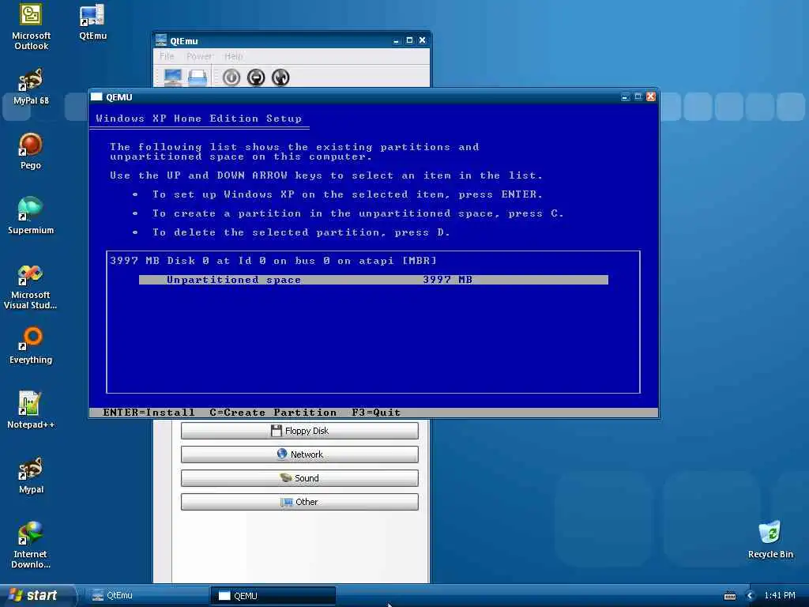
Task: Expand the Network settings section
Action: [299, 454]
